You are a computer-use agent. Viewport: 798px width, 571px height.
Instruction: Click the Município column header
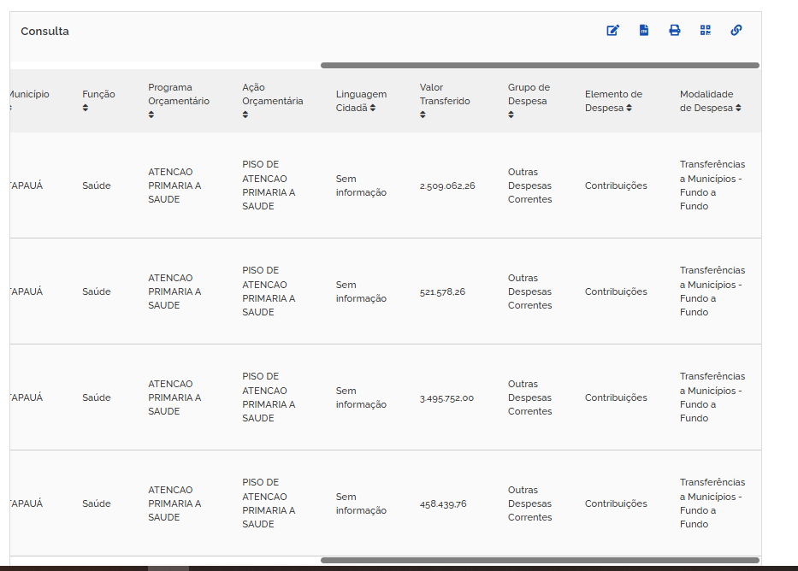29,94
